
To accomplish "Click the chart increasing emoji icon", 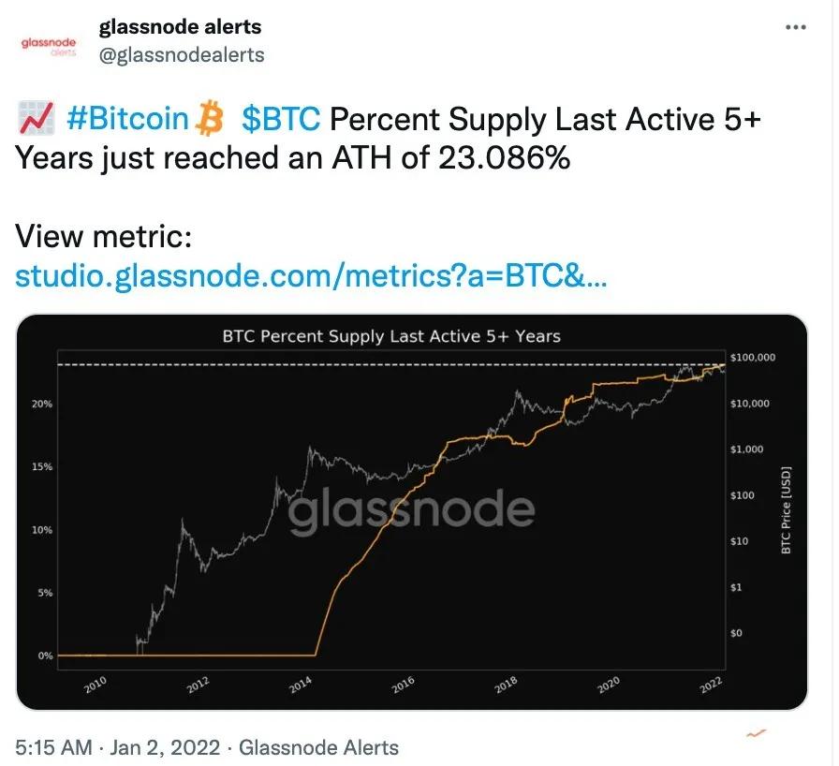I will coord(37,118).
